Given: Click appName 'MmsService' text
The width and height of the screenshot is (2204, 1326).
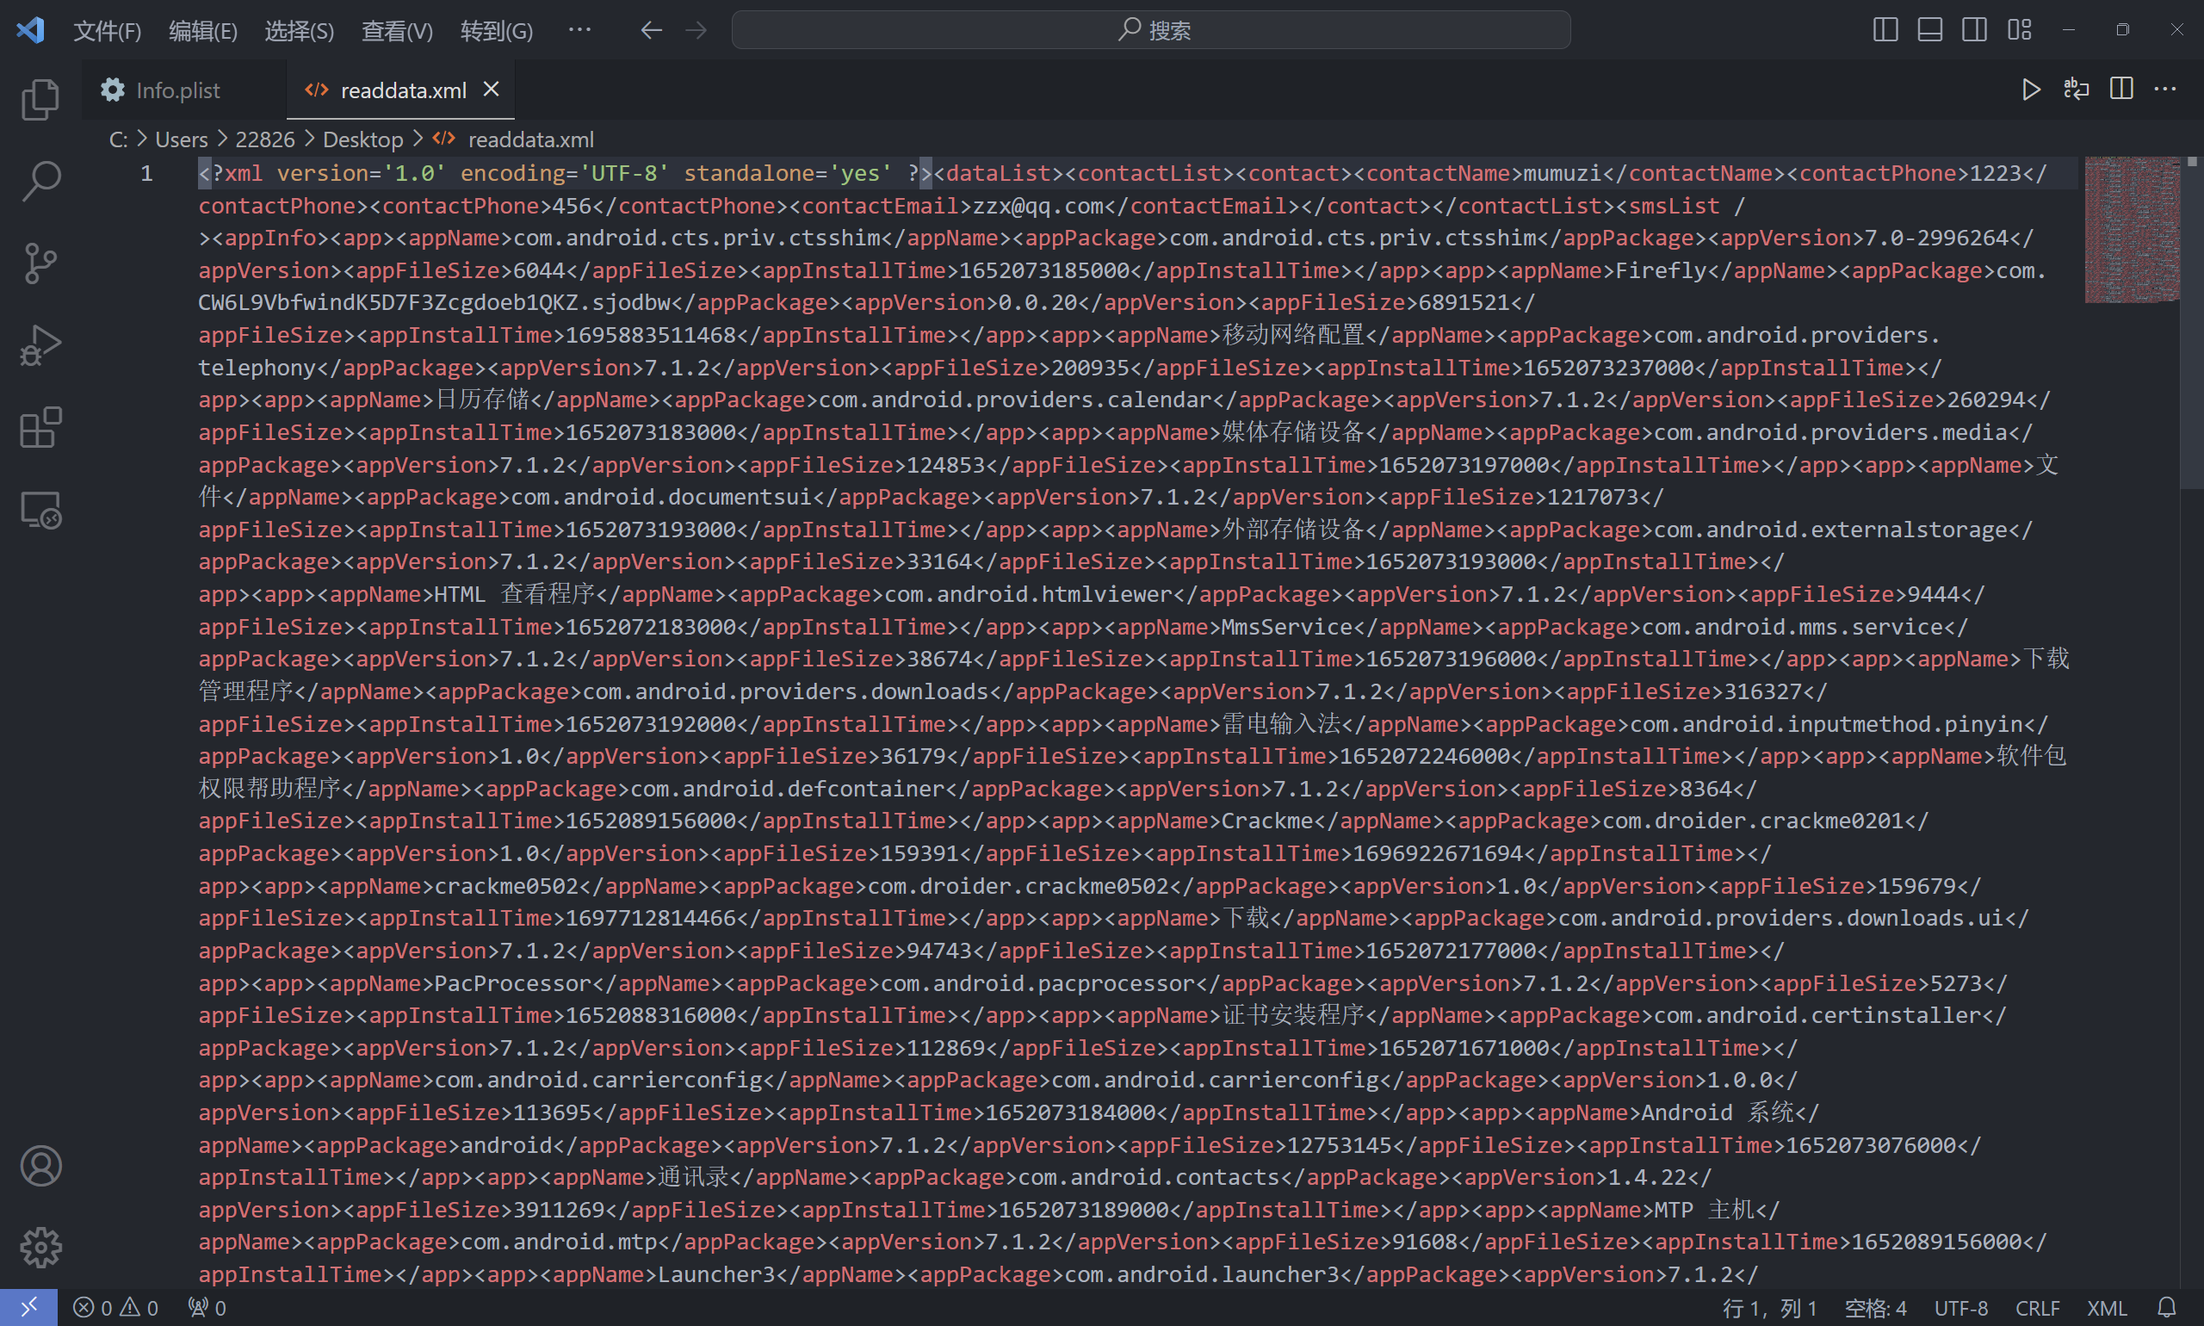Looking at the screenshot, I should pos(1286,627).
